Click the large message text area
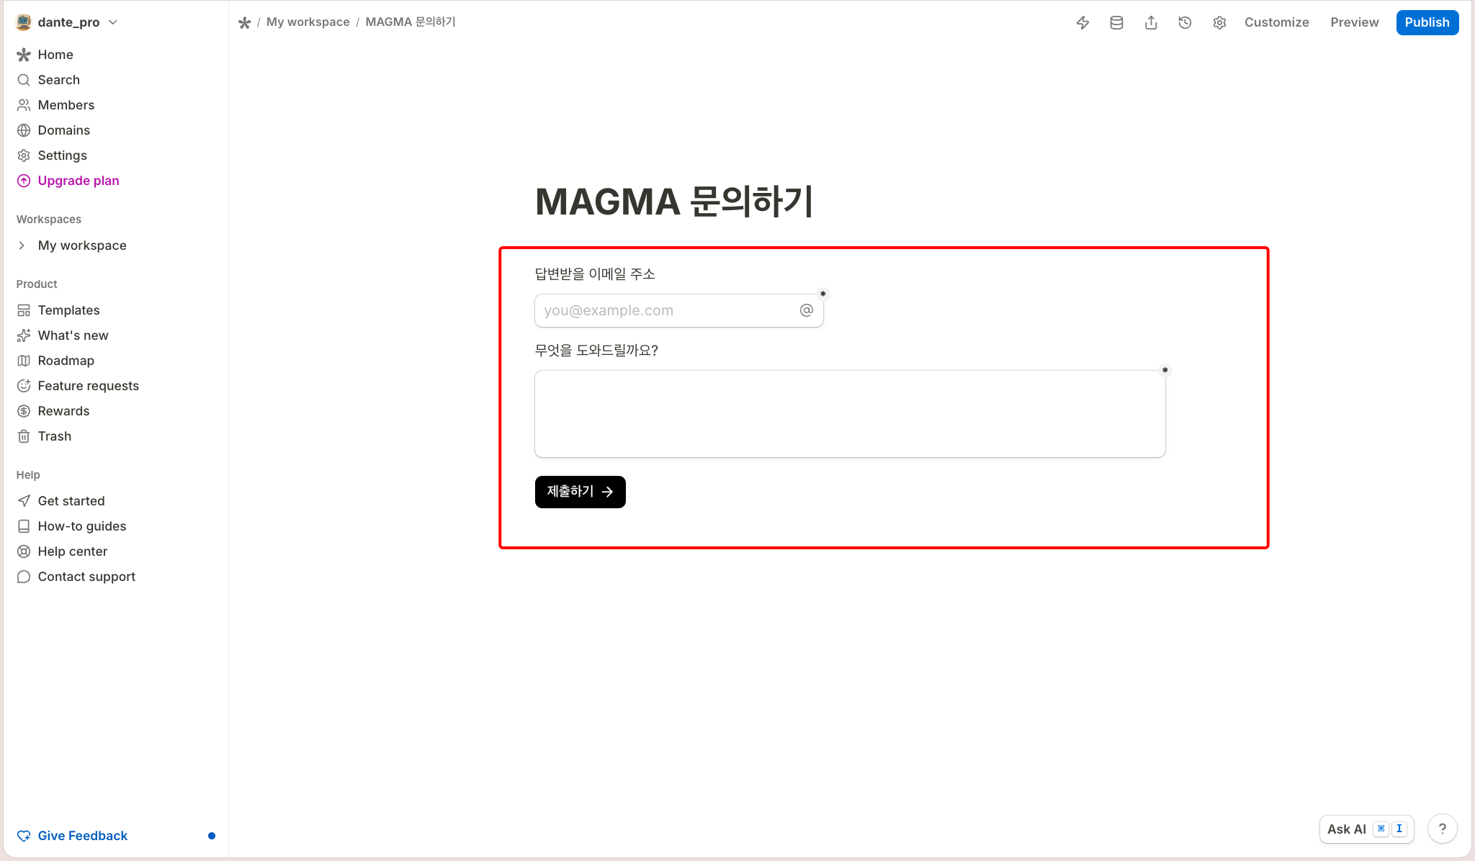Screen dimensions: 1475x861 click(850, 414)
